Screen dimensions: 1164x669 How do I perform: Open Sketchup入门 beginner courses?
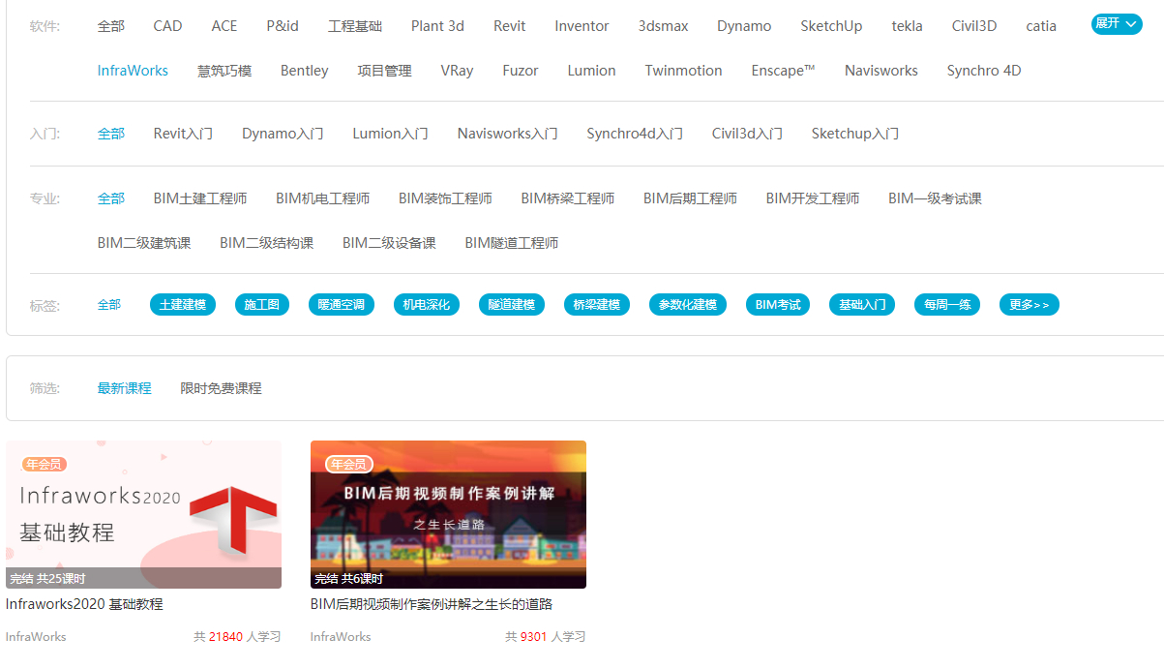click(x=855, y=134)
